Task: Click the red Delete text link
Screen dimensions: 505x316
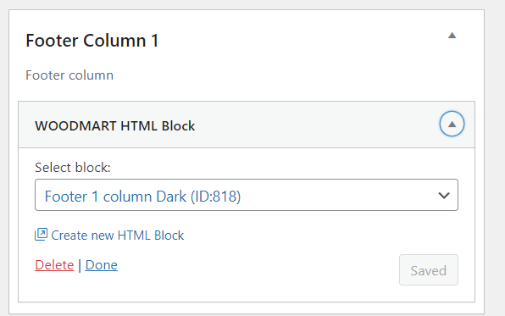Action: 54,265
